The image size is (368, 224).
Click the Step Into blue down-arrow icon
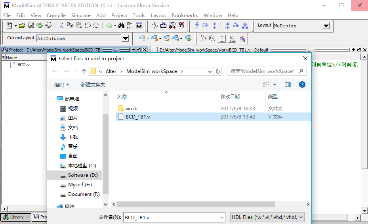197,25
